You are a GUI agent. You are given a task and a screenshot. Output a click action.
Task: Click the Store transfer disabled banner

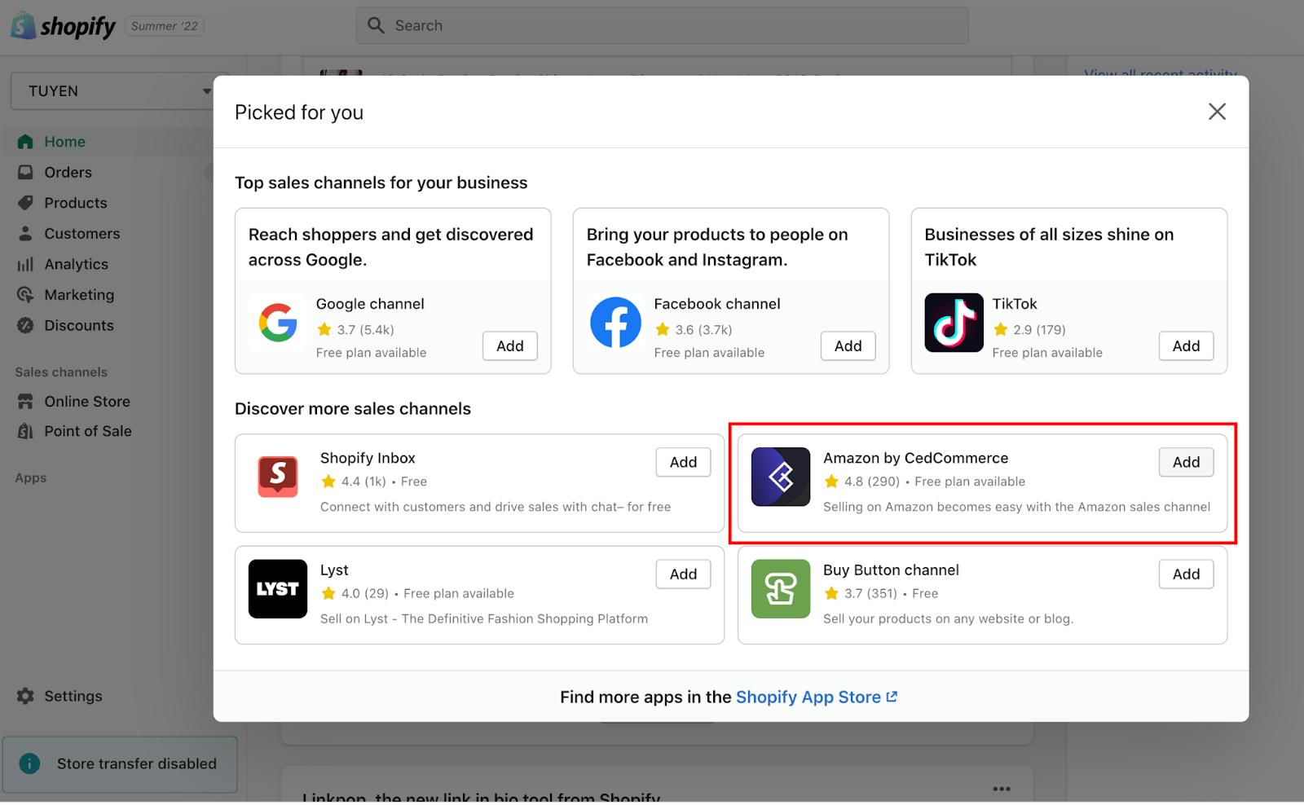click(121, 764)
